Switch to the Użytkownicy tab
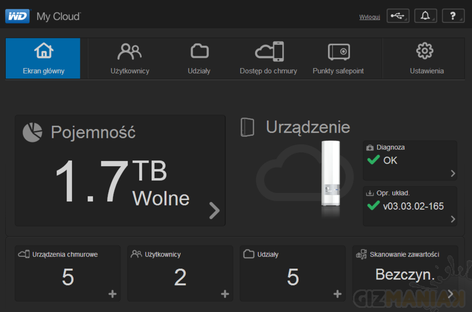The image size is (472, 312). [130, 58]
